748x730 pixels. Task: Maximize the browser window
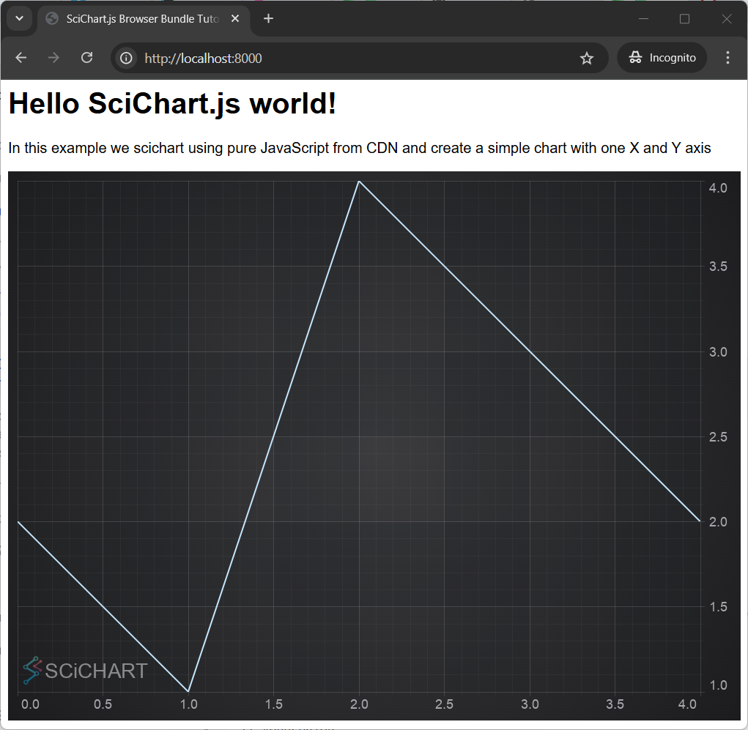click(684, 19)
